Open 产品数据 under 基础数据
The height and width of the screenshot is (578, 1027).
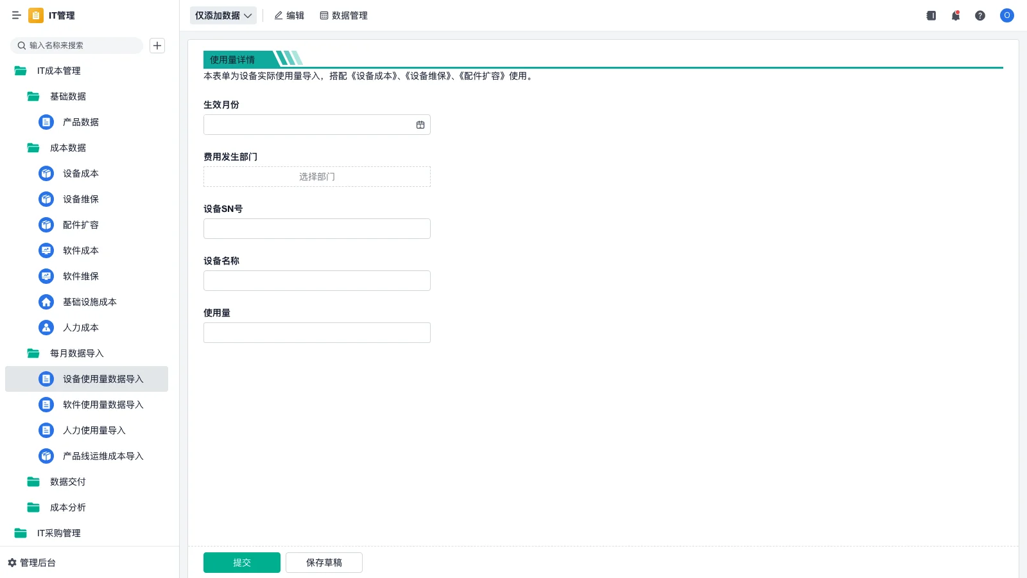[x=80, y=122]
